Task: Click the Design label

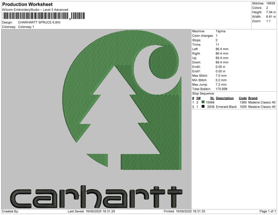Action: click(x=7, y=22)
